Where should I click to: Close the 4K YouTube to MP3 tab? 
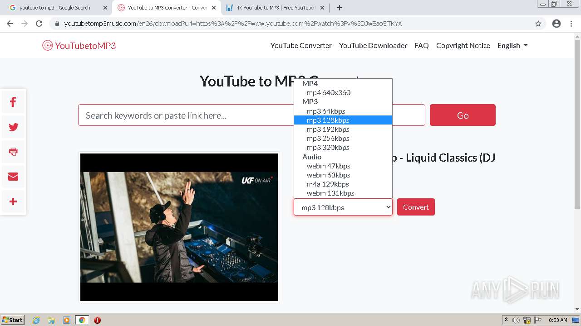tap(322, 8)
